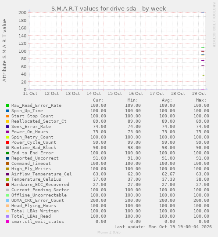Click the Cur: column header
Screen dimensions: 218x237
click(98, 100)
